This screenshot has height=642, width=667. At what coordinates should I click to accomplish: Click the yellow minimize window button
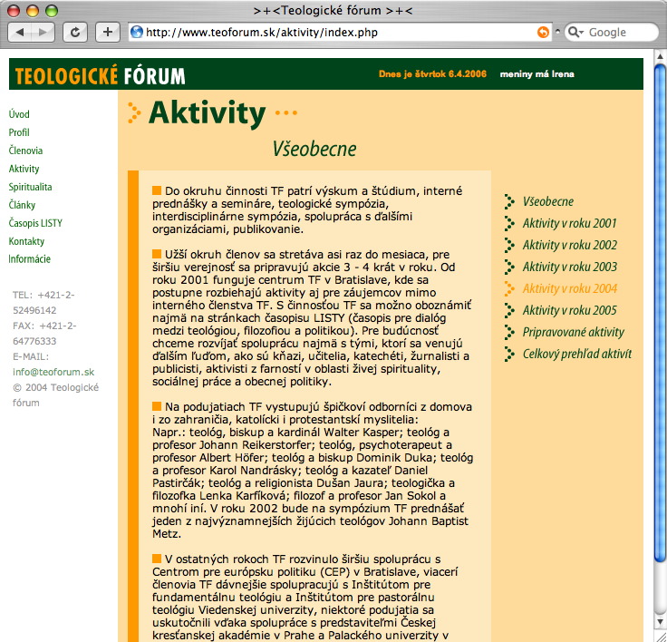(x=33, y=11)
